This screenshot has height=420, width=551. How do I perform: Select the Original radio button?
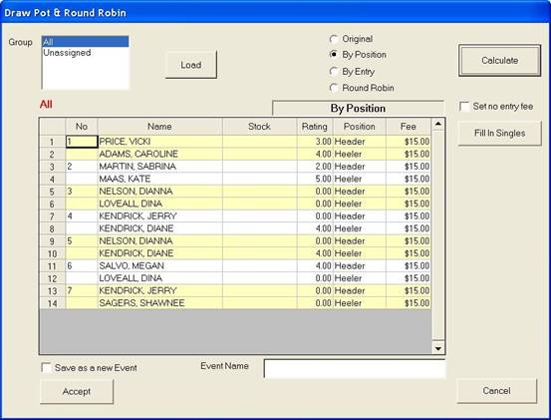tap(334, 39)
